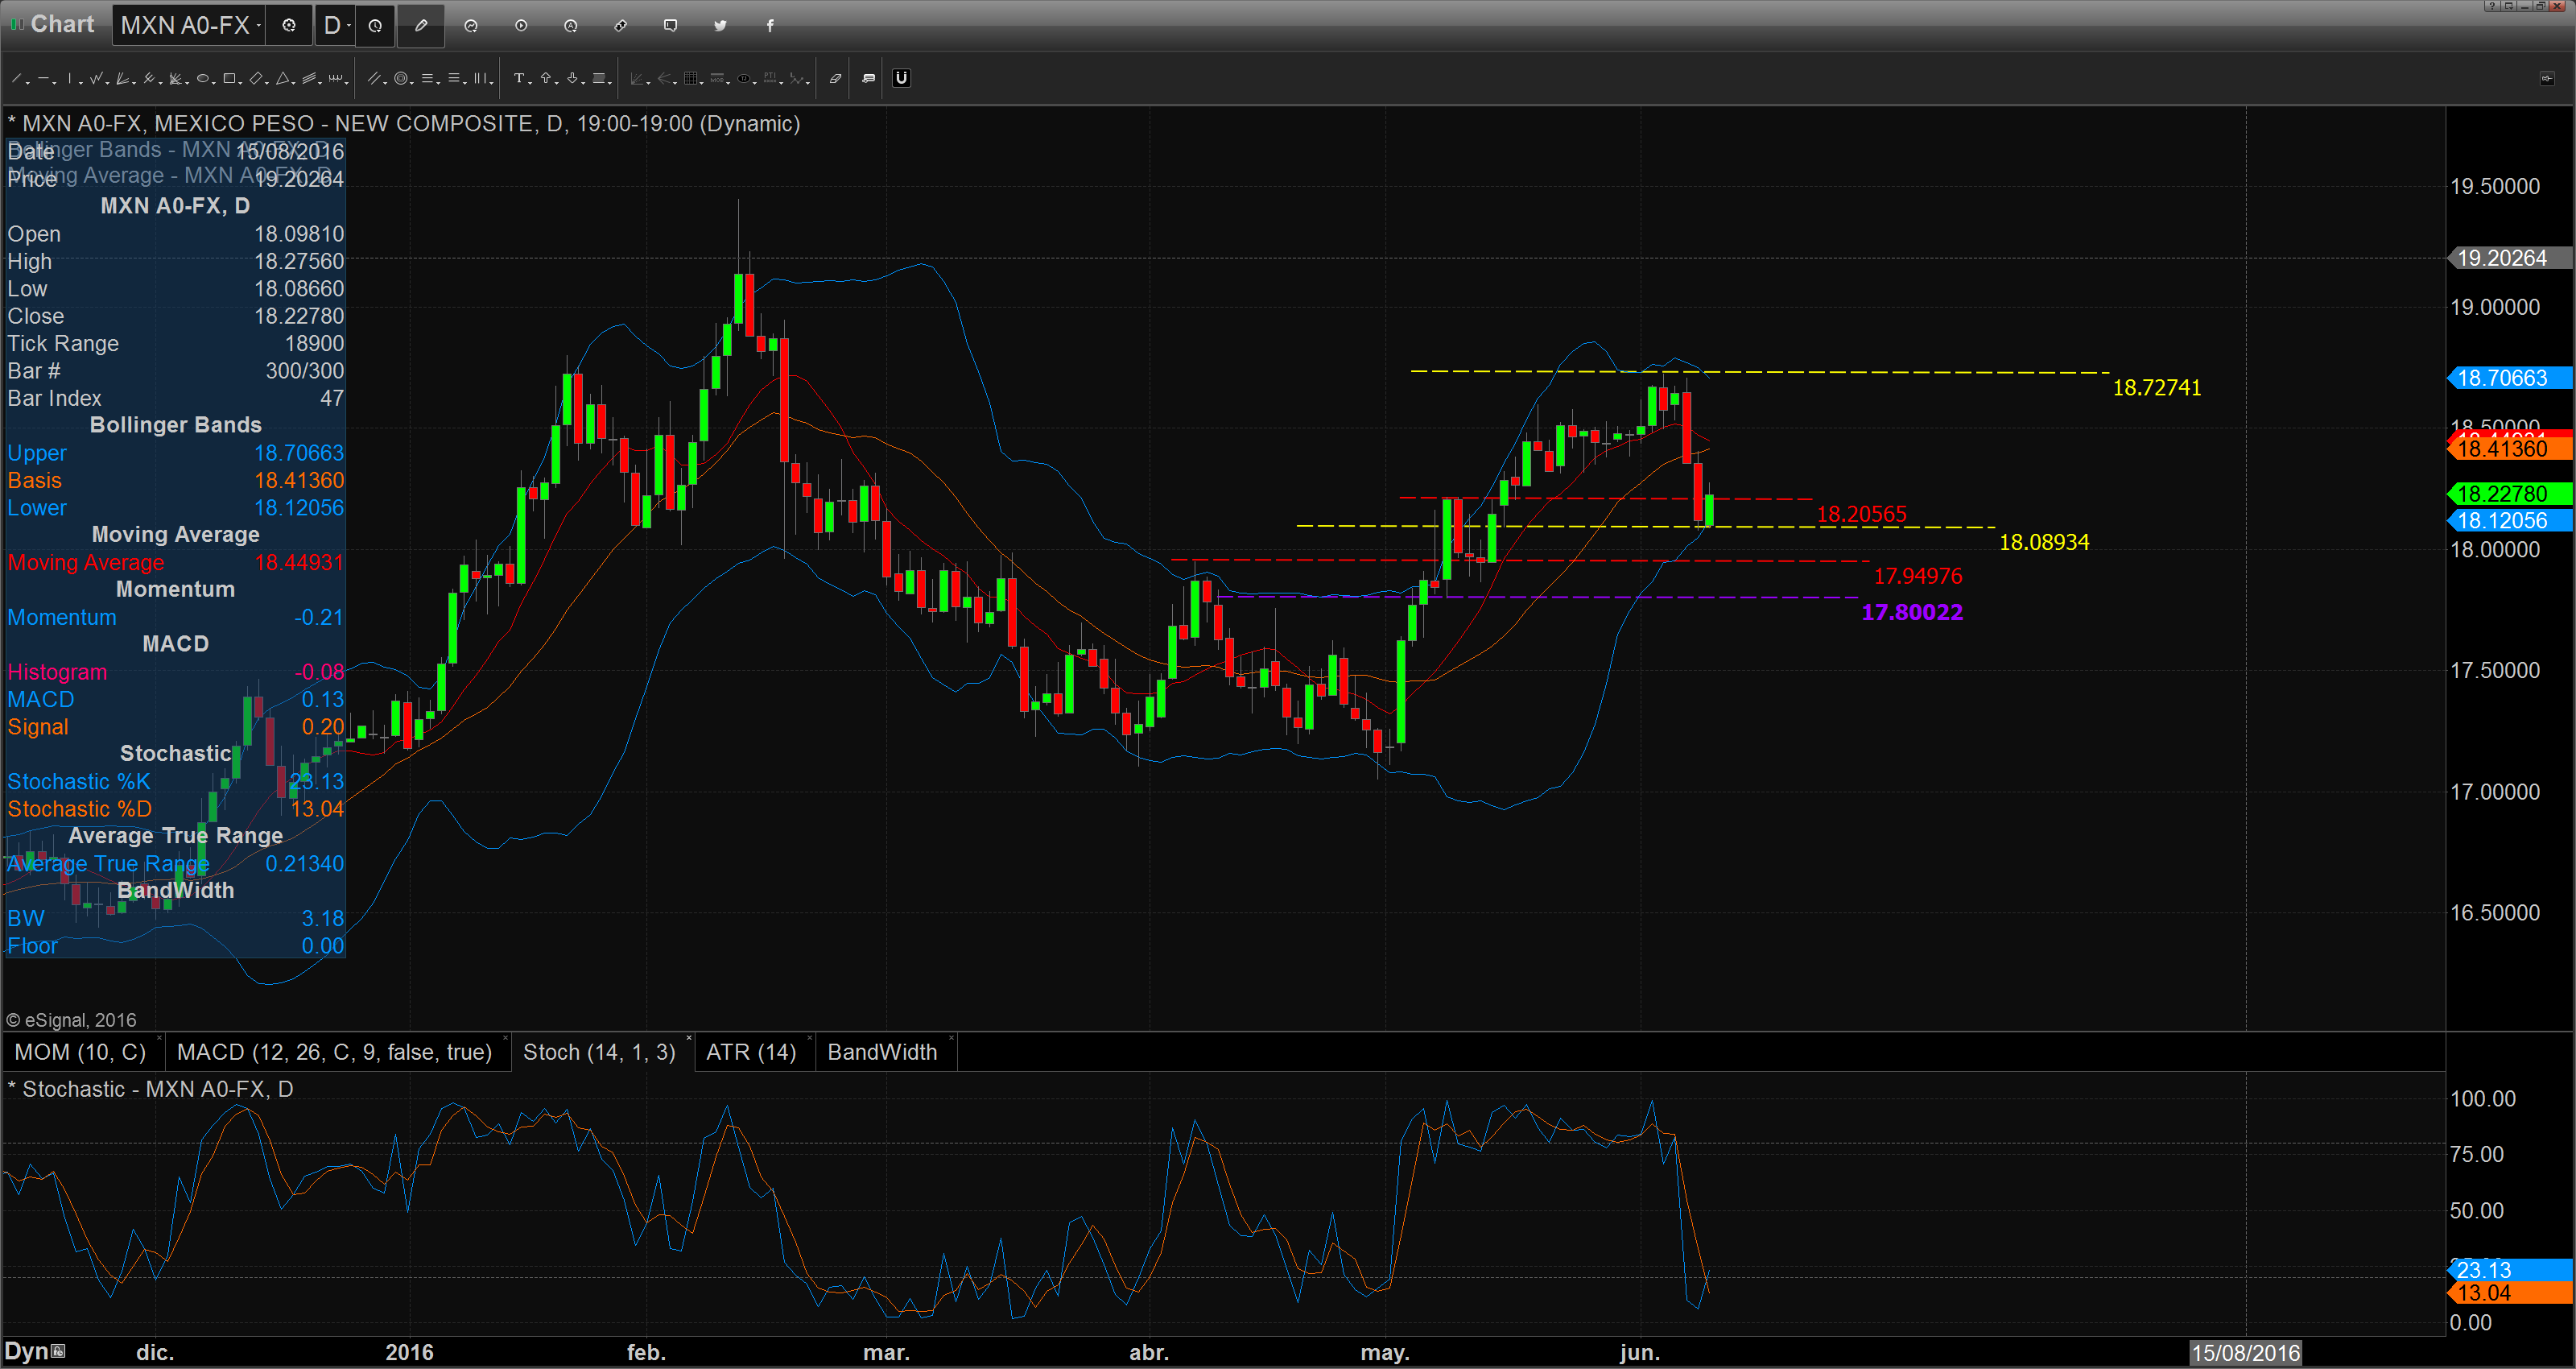
Task: Open the MXN A0-FX symbol dropdown
Action: 188,25
